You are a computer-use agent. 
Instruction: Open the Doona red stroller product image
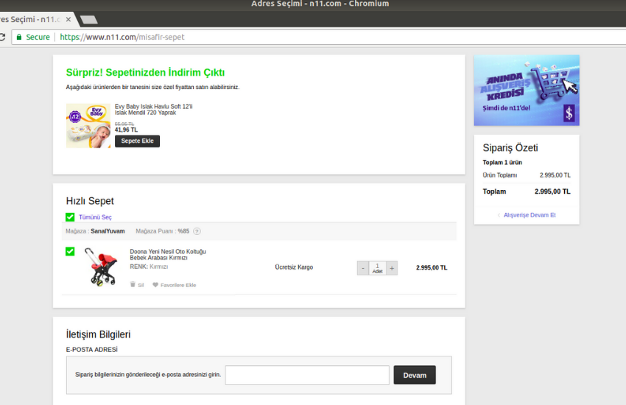tap(103, 267)
